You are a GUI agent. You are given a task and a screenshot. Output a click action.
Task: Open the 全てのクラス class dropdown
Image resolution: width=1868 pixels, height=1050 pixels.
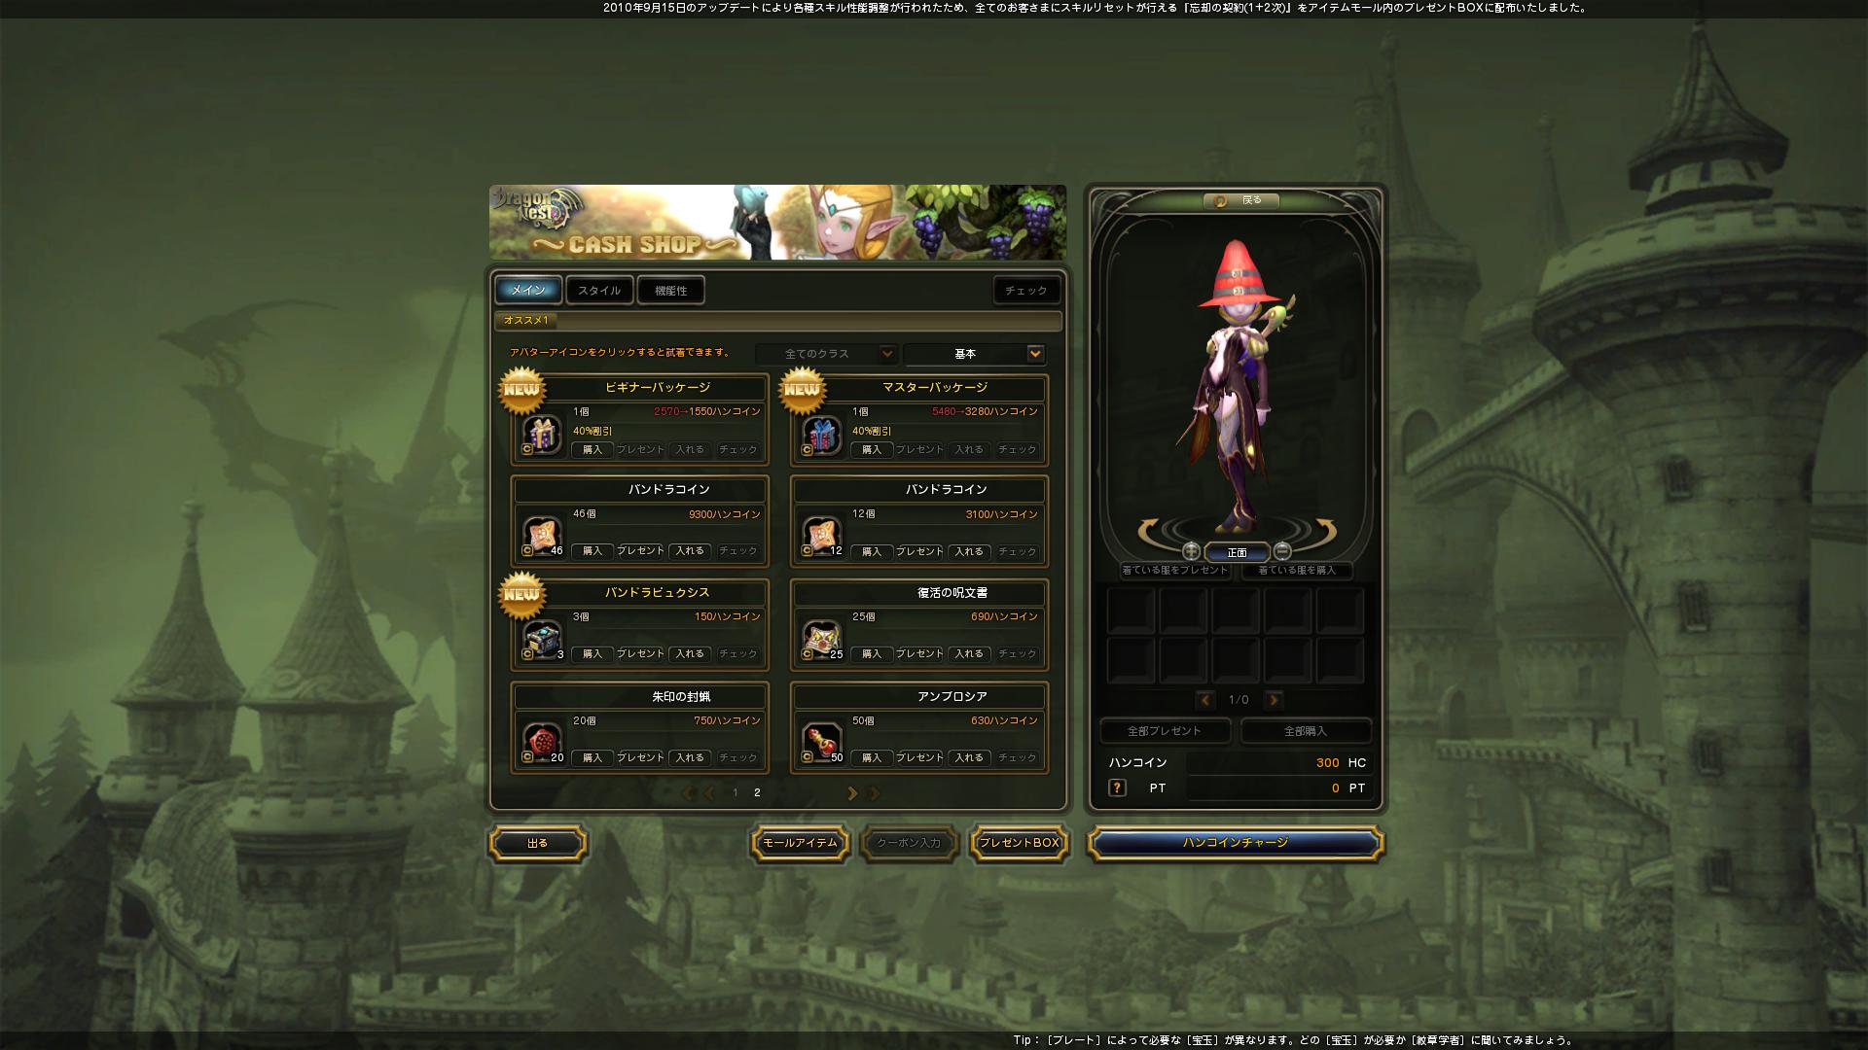pyautogui.click(x=826, y=354)
